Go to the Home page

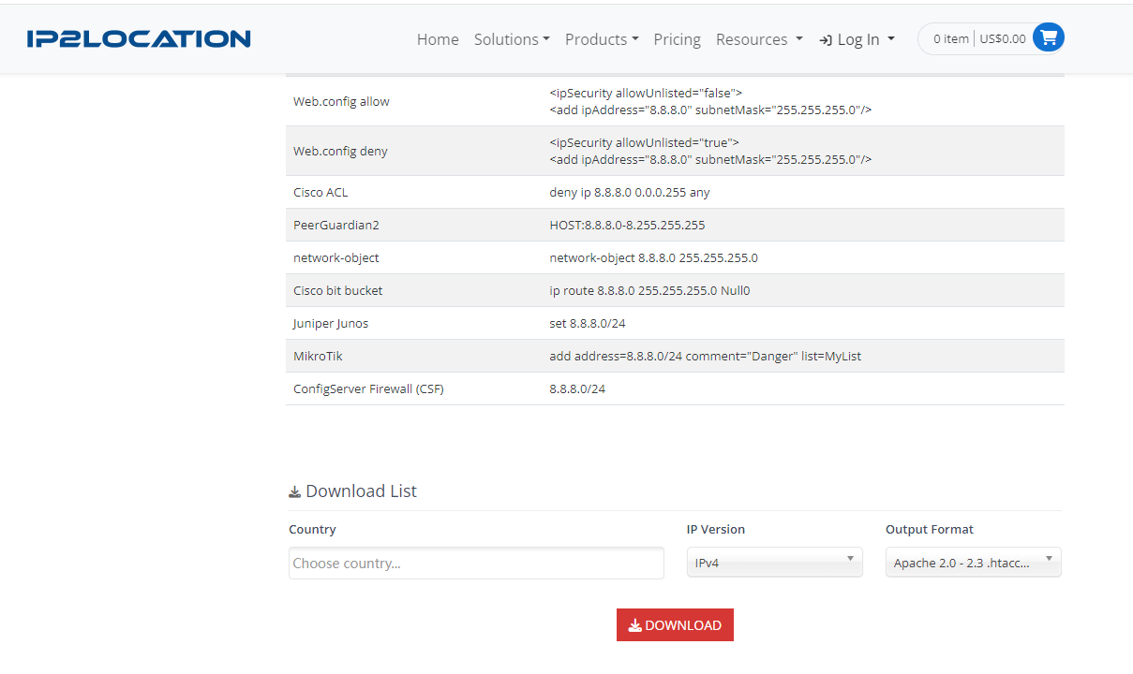pos(438,39)
